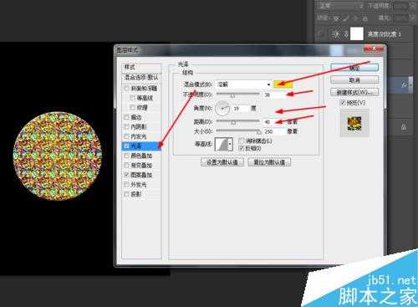Image resolution: width=418 pixels, height=307 pixels.
Task: Click the style preview thumbnail under 预览
Action: pyautogui.click(x=354, y=123)
